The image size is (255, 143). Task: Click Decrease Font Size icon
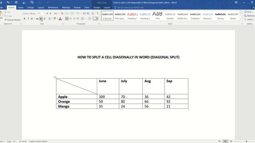pos(51,14)
